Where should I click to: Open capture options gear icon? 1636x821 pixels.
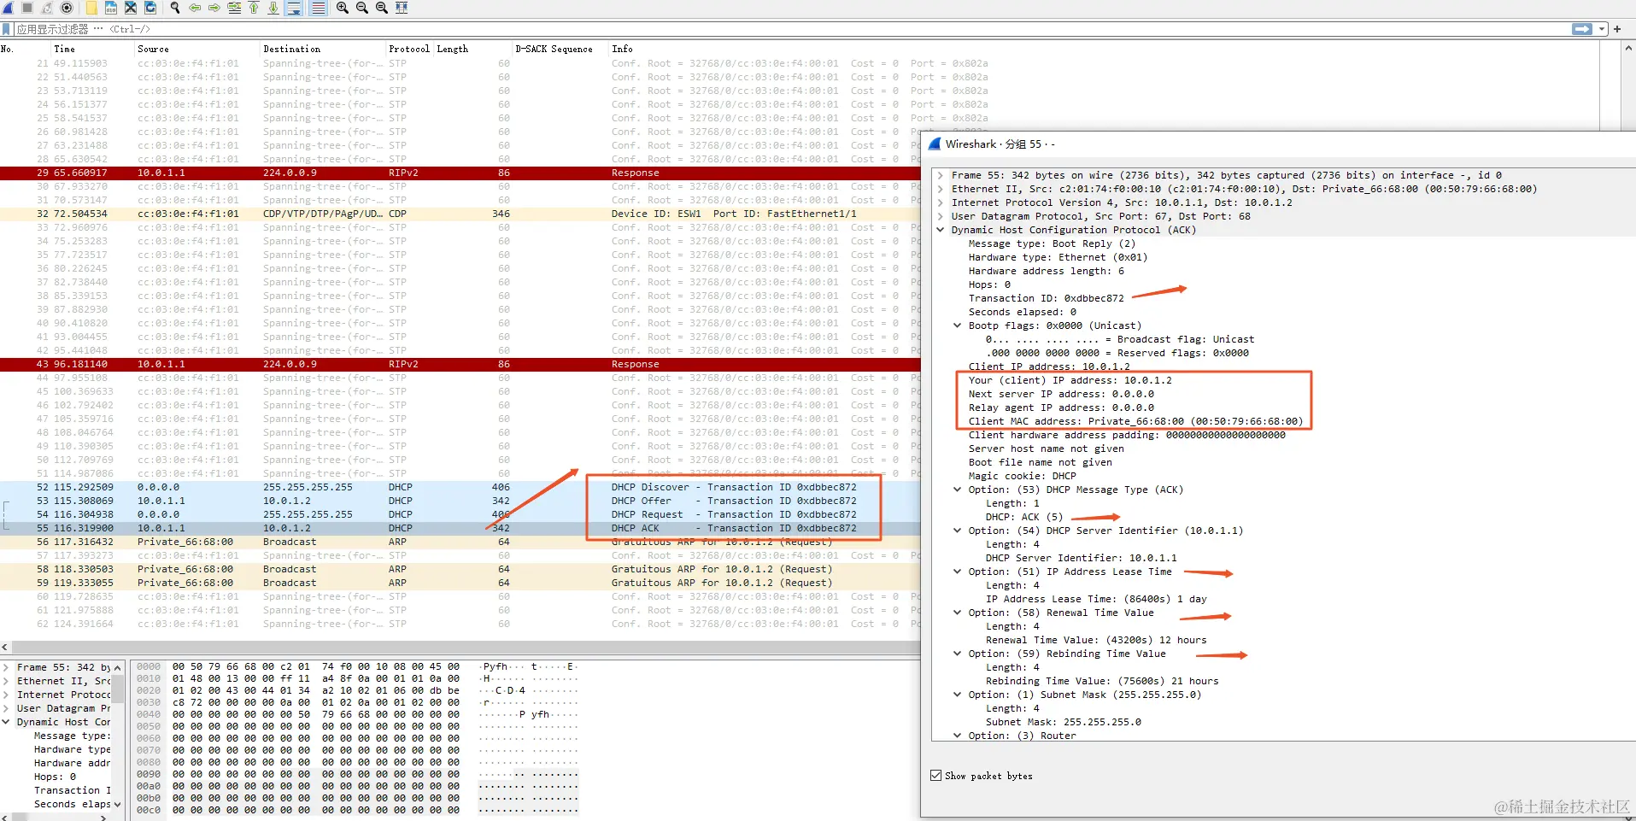coord(67,8)
